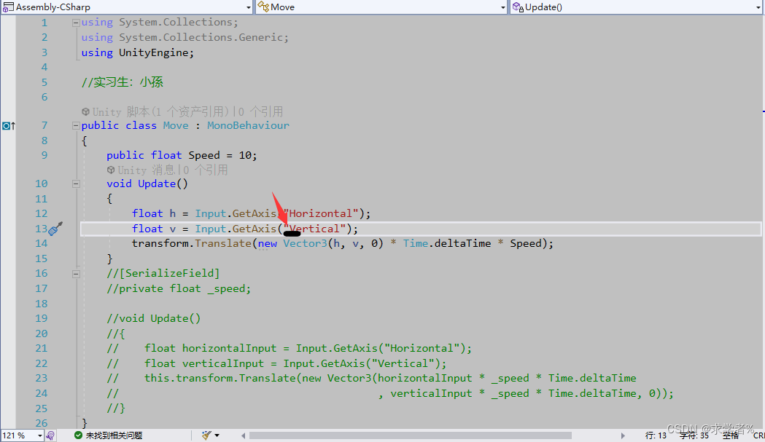Click the health indicator icon next to zoom box

[x=50, y=435]
